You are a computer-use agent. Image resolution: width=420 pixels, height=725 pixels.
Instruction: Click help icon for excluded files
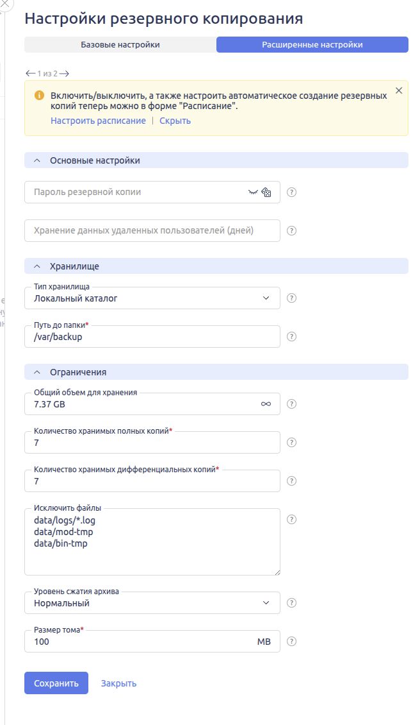point(292,519)
